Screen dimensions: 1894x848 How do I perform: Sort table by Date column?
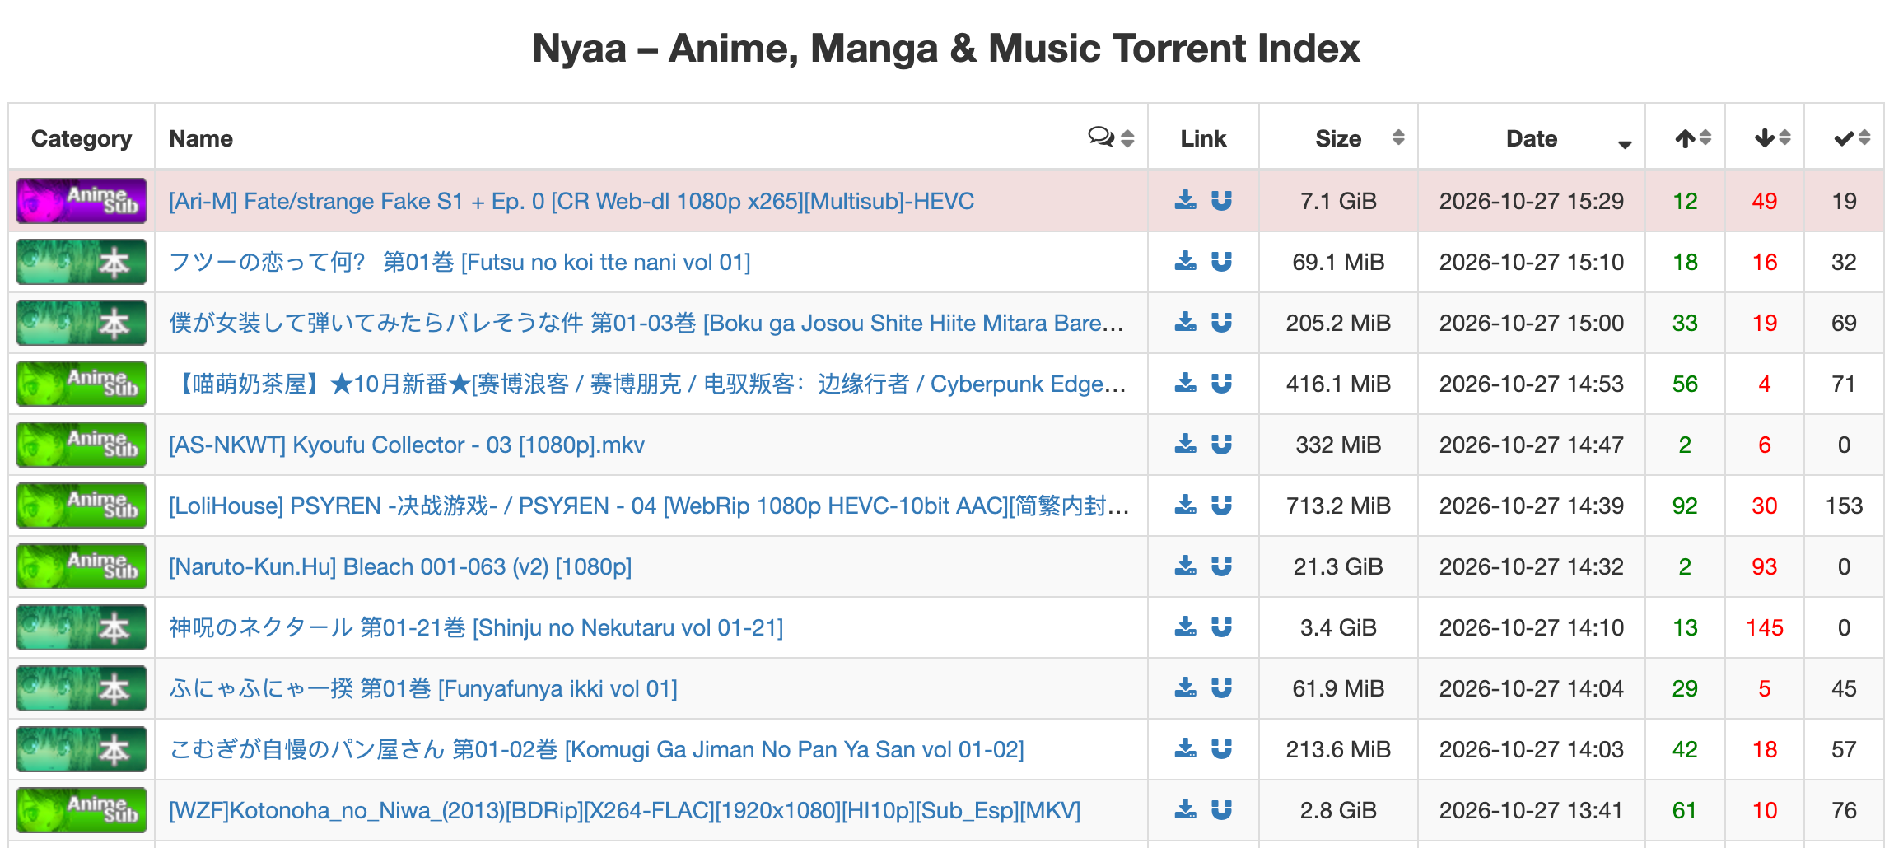pos(1532,137)
